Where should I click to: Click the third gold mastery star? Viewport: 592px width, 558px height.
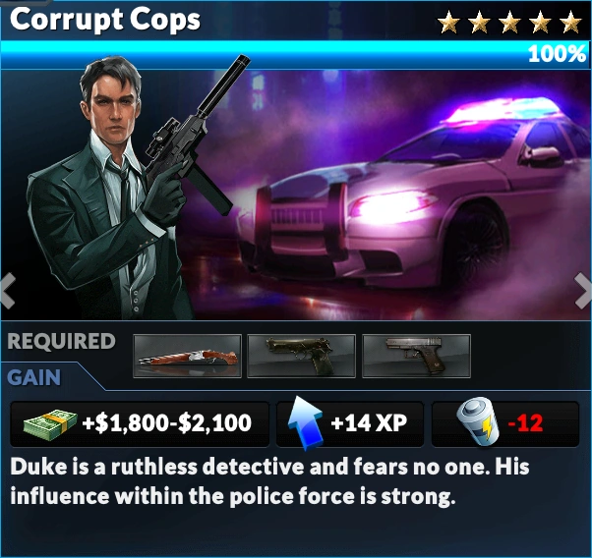tap(509, 23)
